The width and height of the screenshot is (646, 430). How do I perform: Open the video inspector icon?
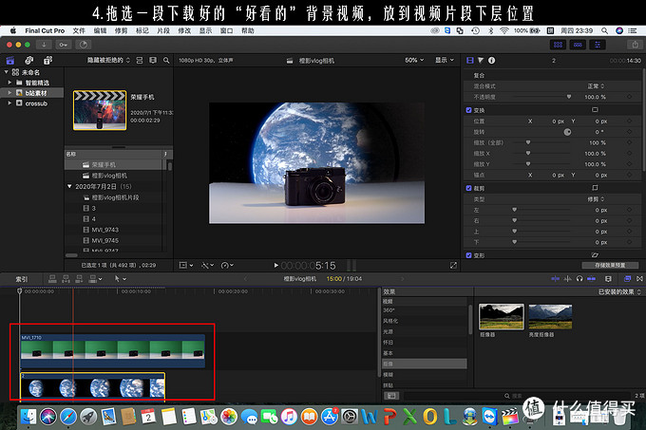[469, 60]
